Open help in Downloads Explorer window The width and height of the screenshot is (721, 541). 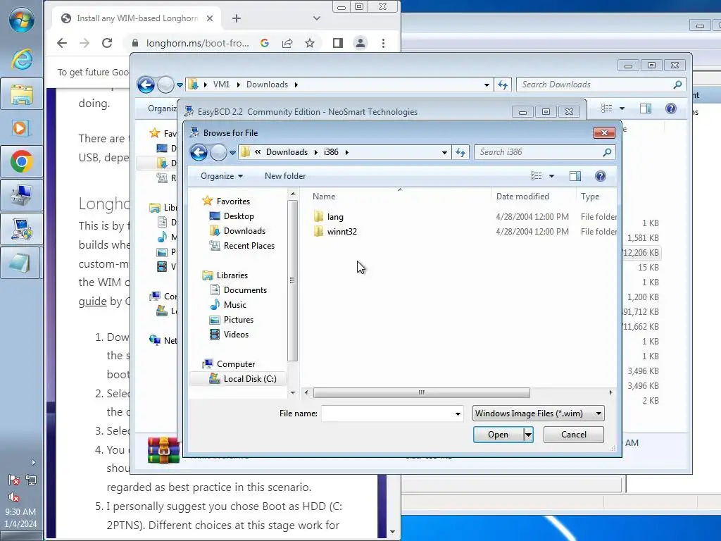671,108
